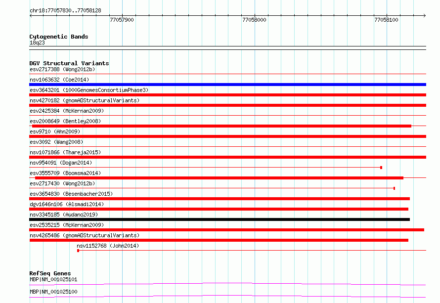Select the DGV Structural Variants track title
The height and width of the screenshot is (303, 440).
(x=69, y=63)
